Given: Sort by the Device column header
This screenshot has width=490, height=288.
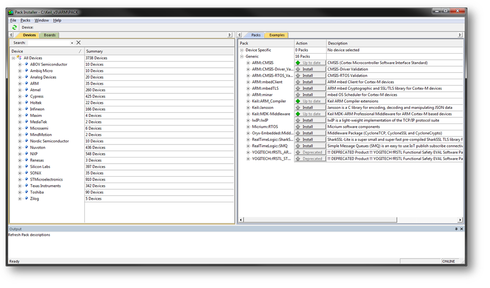Looking at the screenshot, I should pos(47,51).
